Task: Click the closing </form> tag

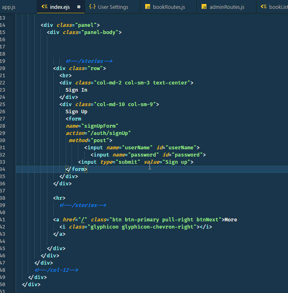Action: tap(76, 169)
